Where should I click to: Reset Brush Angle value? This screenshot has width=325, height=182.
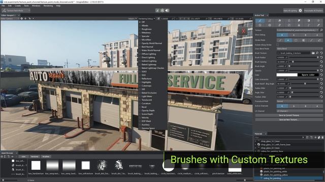coord(321,66)
